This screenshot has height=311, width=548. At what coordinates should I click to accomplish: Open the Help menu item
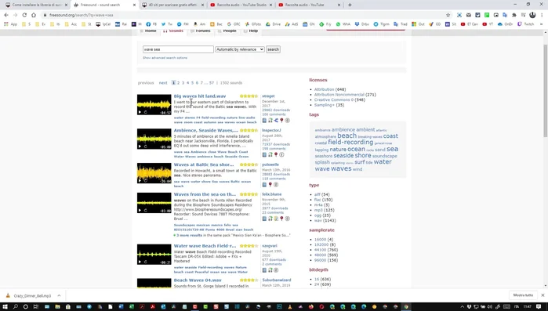click(251, 31)
